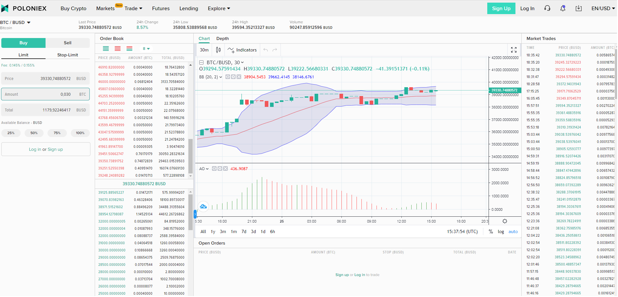Set chart range to 1d
This screenshot has height=297, width=618.
[x=263, y=231]
